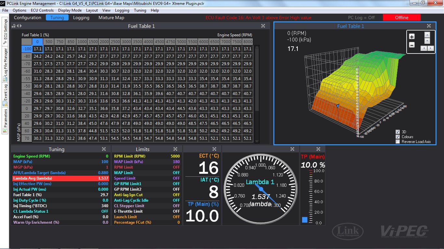The height and width of the screenshot is (249, 444).
Task: Maximize the Limits panel
Action: click(x=176, y=149)
